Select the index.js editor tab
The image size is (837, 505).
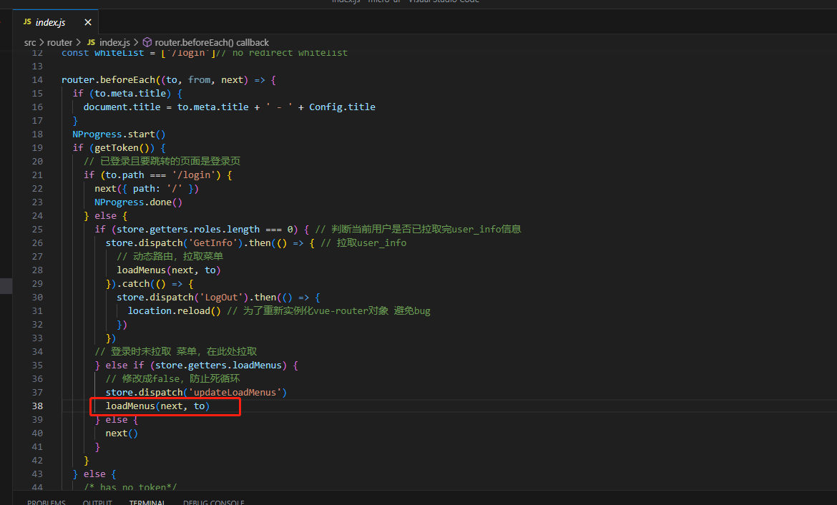(x=50, y=21)
